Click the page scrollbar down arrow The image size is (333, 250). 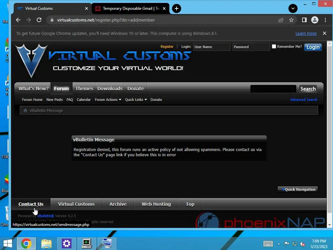coord(330,225)
